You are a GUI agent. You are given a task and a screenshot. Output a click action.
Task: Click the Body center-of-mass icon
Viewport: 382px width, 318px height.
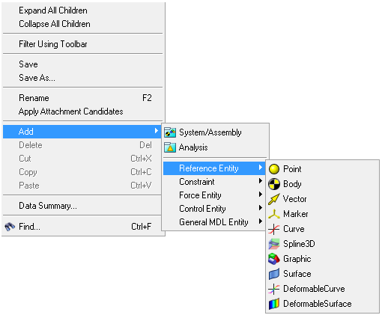point(274,184)
